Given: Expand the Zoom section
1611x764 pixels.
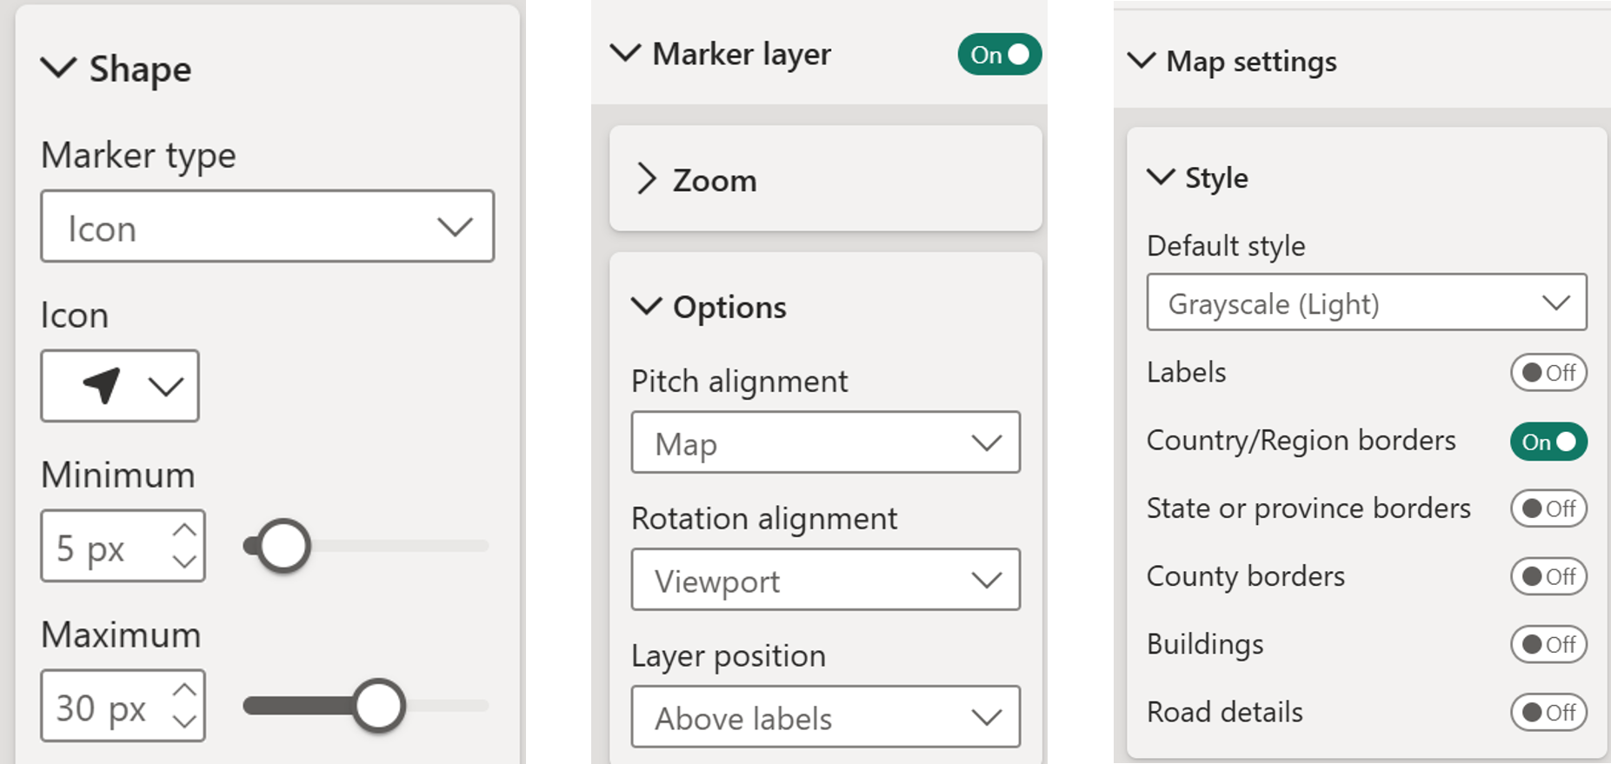Looking at the screenshot, I should [646, 179].
